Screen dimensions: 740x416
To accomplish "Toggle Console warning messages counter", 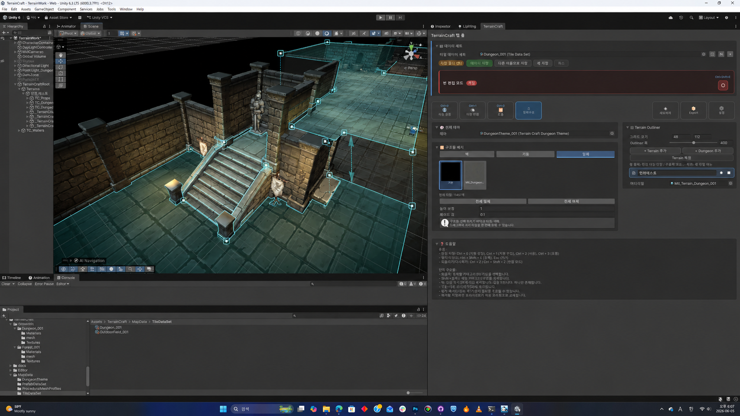I will pos(412,284).
